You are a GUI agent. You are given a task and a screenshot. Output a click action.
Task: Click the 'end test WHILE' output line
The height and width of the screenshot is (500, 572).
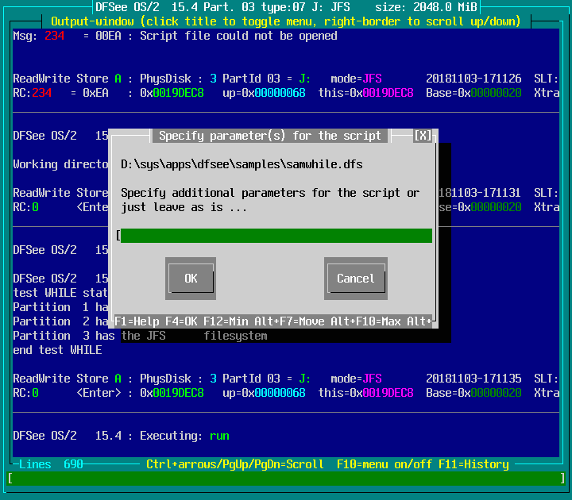click(x=57, y=350)
